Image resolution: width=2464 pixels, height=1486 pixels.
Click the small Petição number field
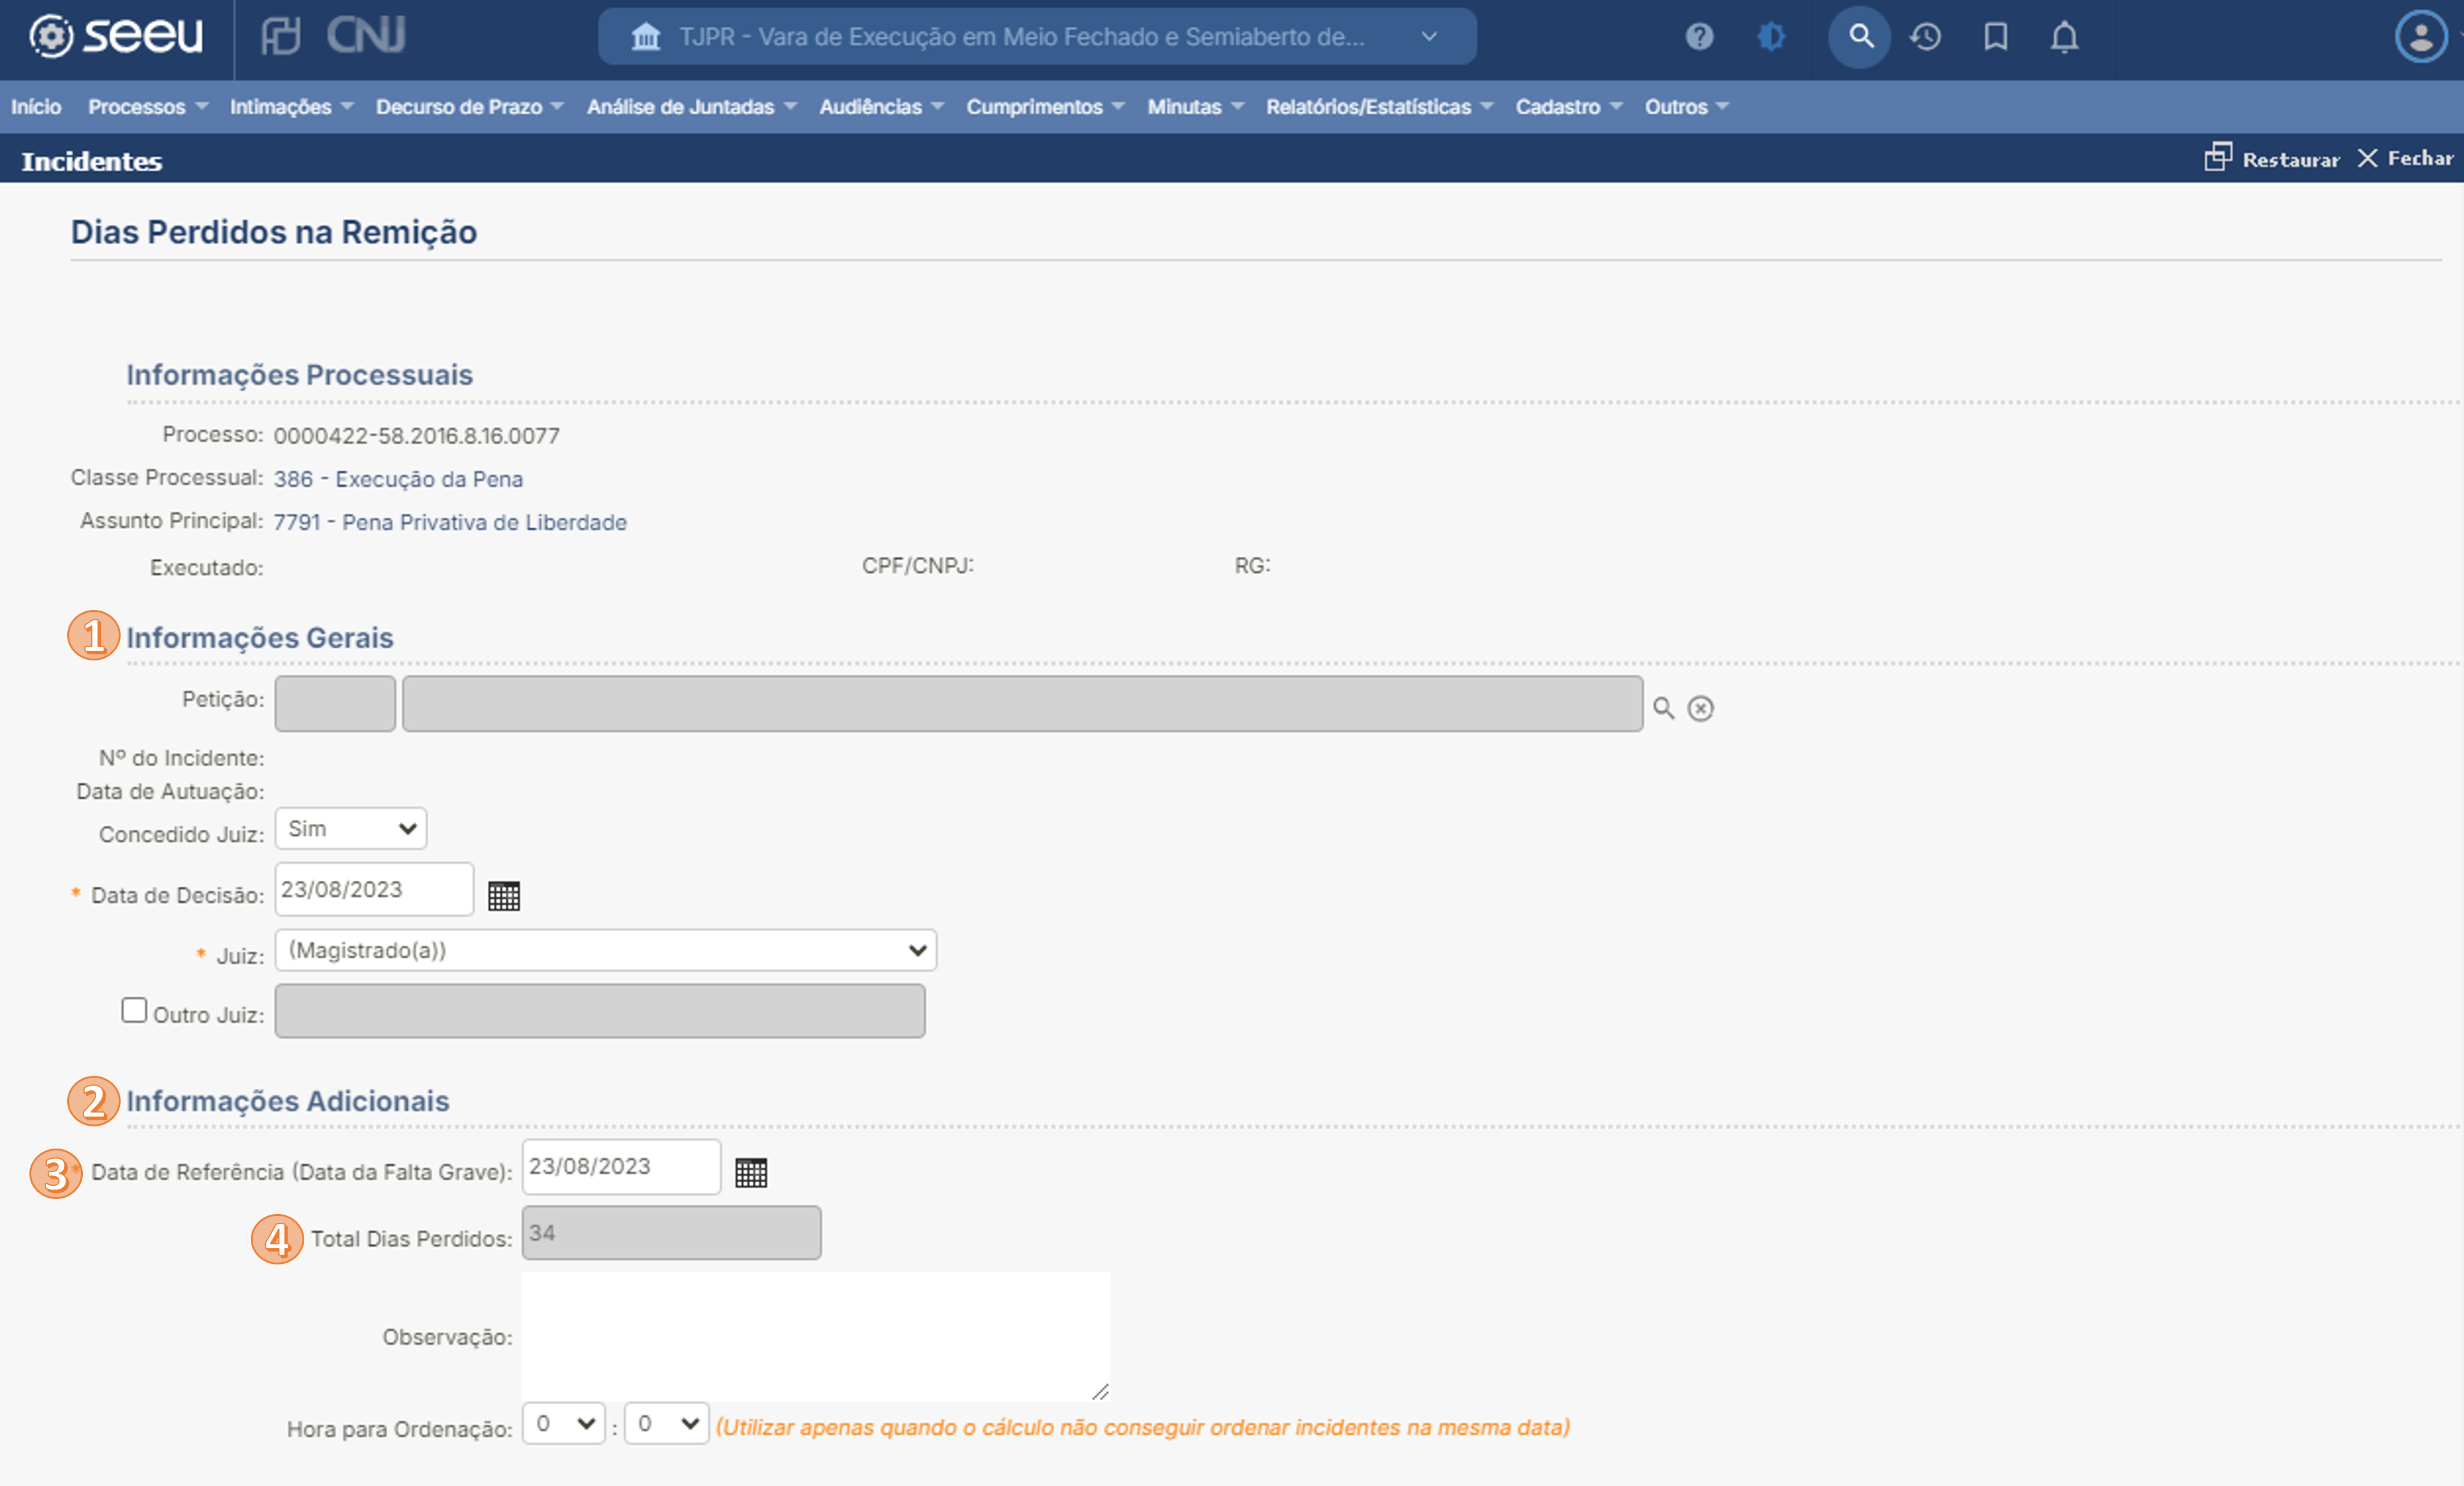[x=335, y=704]
